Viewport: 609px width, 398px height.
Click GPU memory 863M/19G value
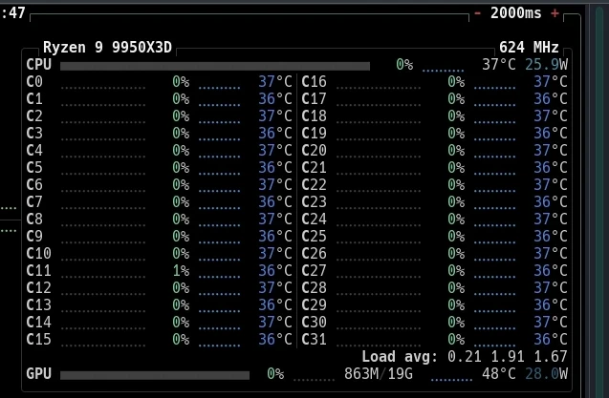point(379,373)
